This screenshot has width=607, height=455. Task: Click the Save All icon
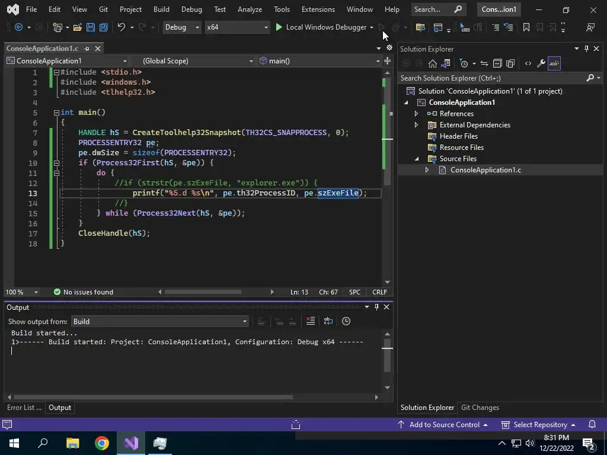104,27
